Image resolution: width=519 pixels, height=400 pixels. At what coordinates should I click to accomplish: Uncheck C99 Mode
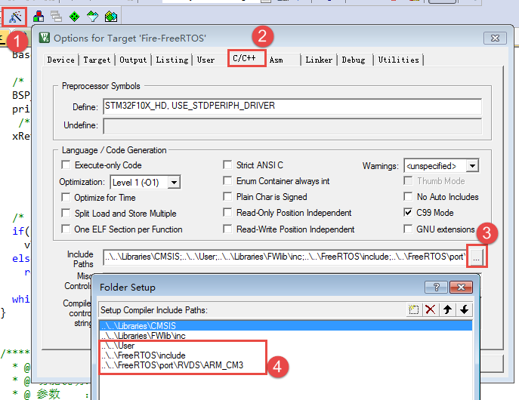408,212
